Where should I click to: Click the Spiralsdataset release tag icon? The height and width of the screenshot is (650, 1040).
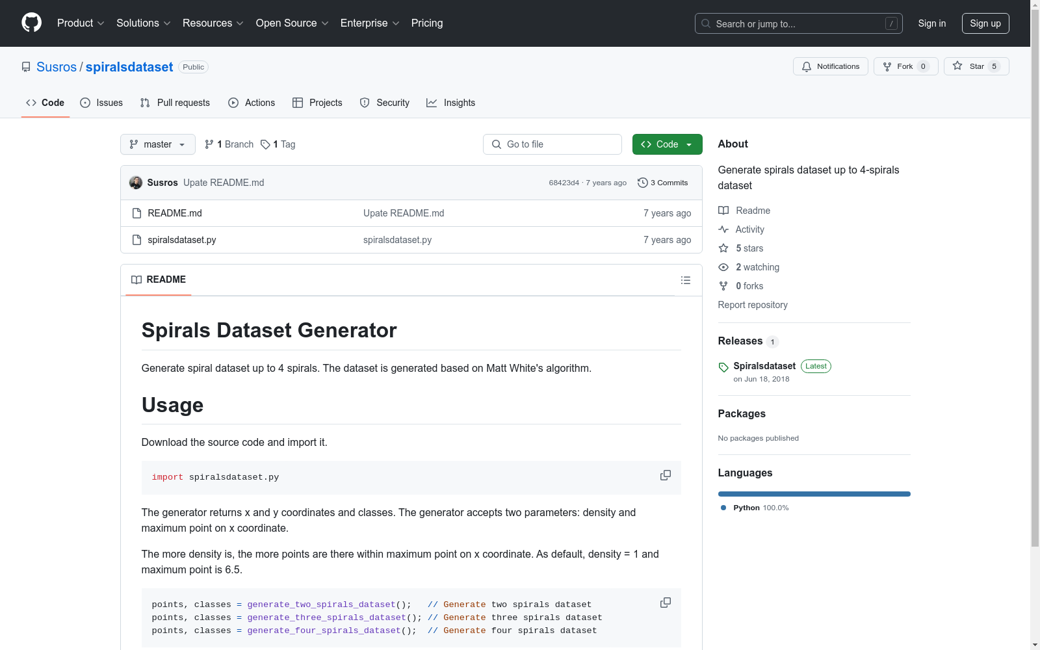[723, 367]
